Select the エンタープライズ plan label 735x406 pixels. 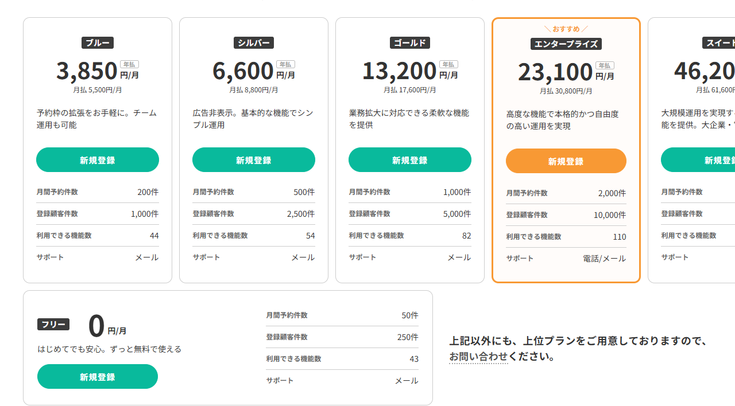[x=566, y=44]
